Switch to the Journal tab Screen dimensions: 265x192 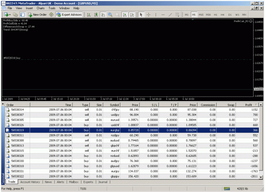pos(103,182)
